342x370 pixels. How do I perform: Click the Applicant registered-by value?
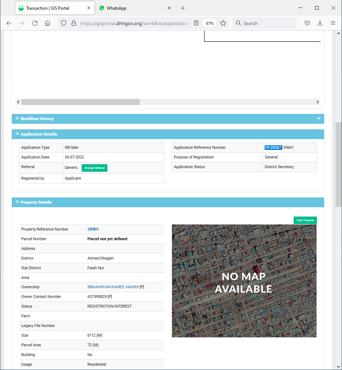(73, 179)
